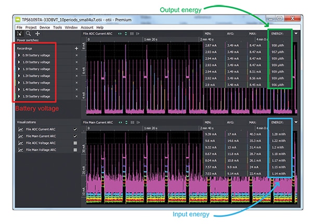Image resolution: width=312 pixels, height=224 pixels.
Task: Fit horizontal zoom on File ADC Current graph
Action: pyautogui.click(x=121, y=33)
